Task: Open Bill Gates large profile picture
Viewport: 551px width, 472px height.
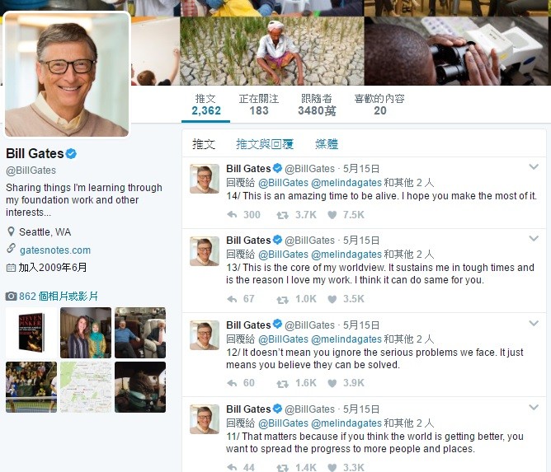Action: tap(67, 74)
